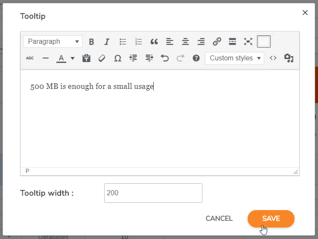The height and width of the screenshot is (239, 318).
Task: Open text color picker dropdown arrow
Action: click(x=73, y=58)
